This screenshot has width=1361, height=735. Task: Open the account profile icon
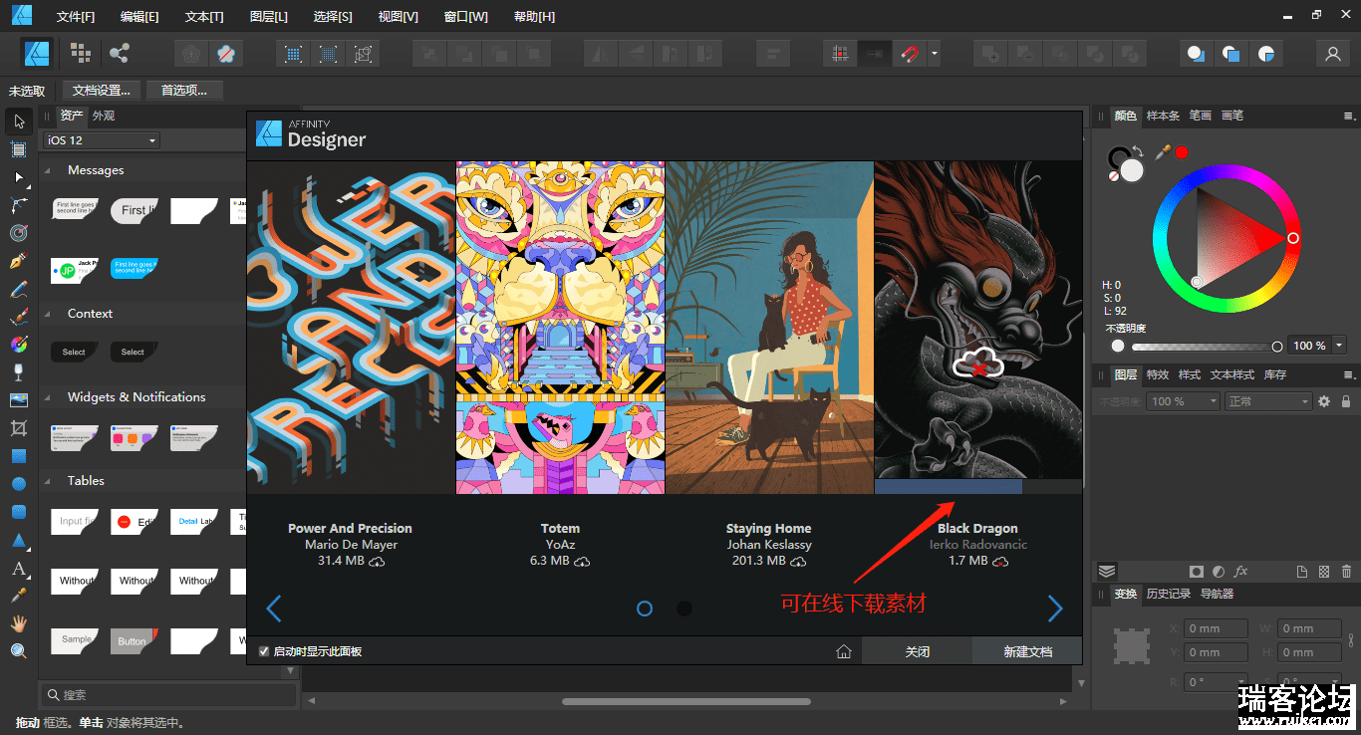click(x=1332, y=54)
